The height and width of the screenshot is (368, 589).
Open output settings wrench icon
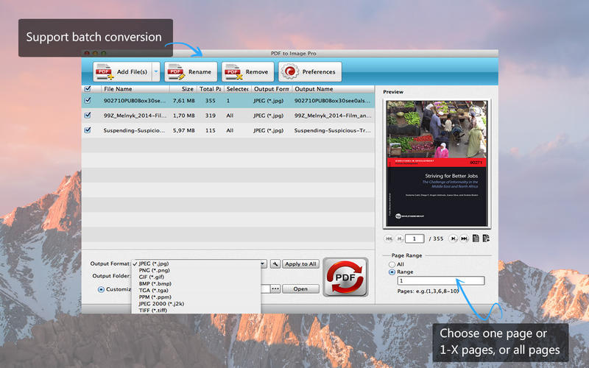275,264
